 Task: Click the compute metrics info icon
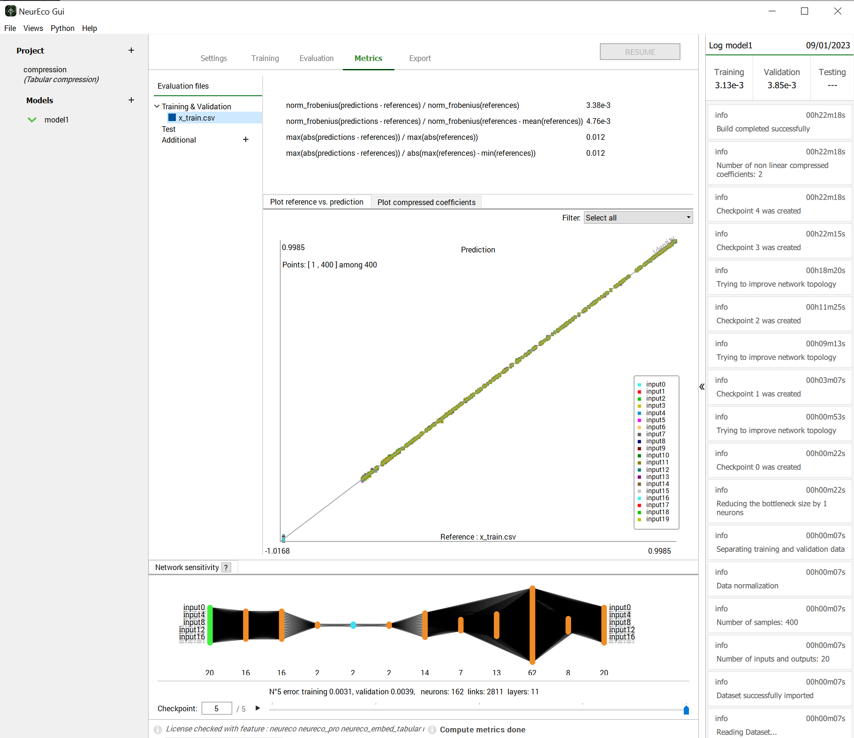(x=432, y=730)
